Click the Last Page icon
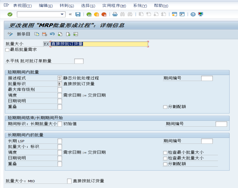The width and height of the screenshot is (238, 188). pyautogui.click(x=163, y=14)
